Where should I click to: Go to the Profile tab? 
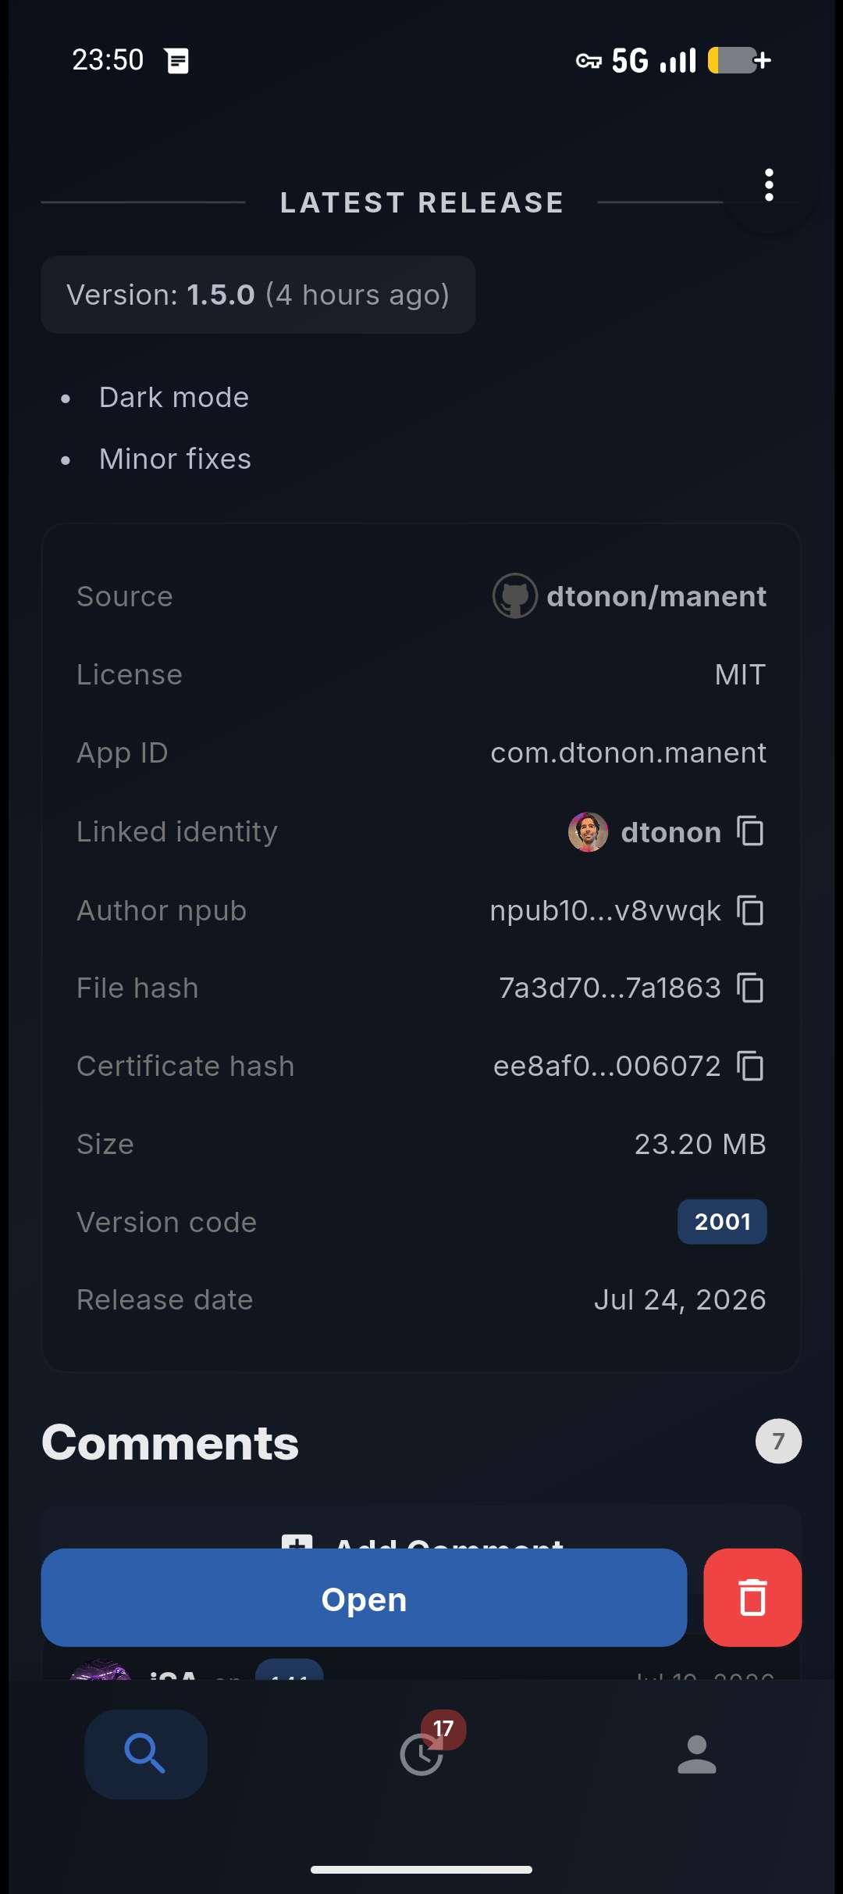tap(697, 1754)
